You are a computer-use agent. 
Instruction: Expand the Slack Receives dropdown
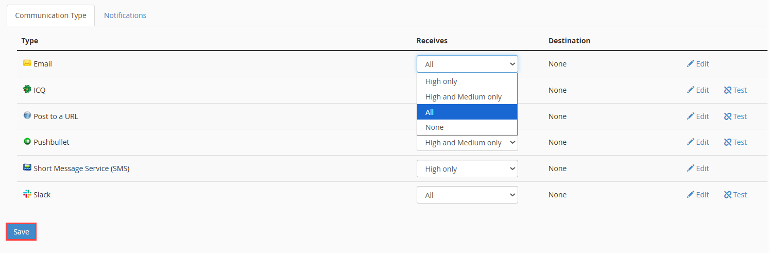click(467, 195)
